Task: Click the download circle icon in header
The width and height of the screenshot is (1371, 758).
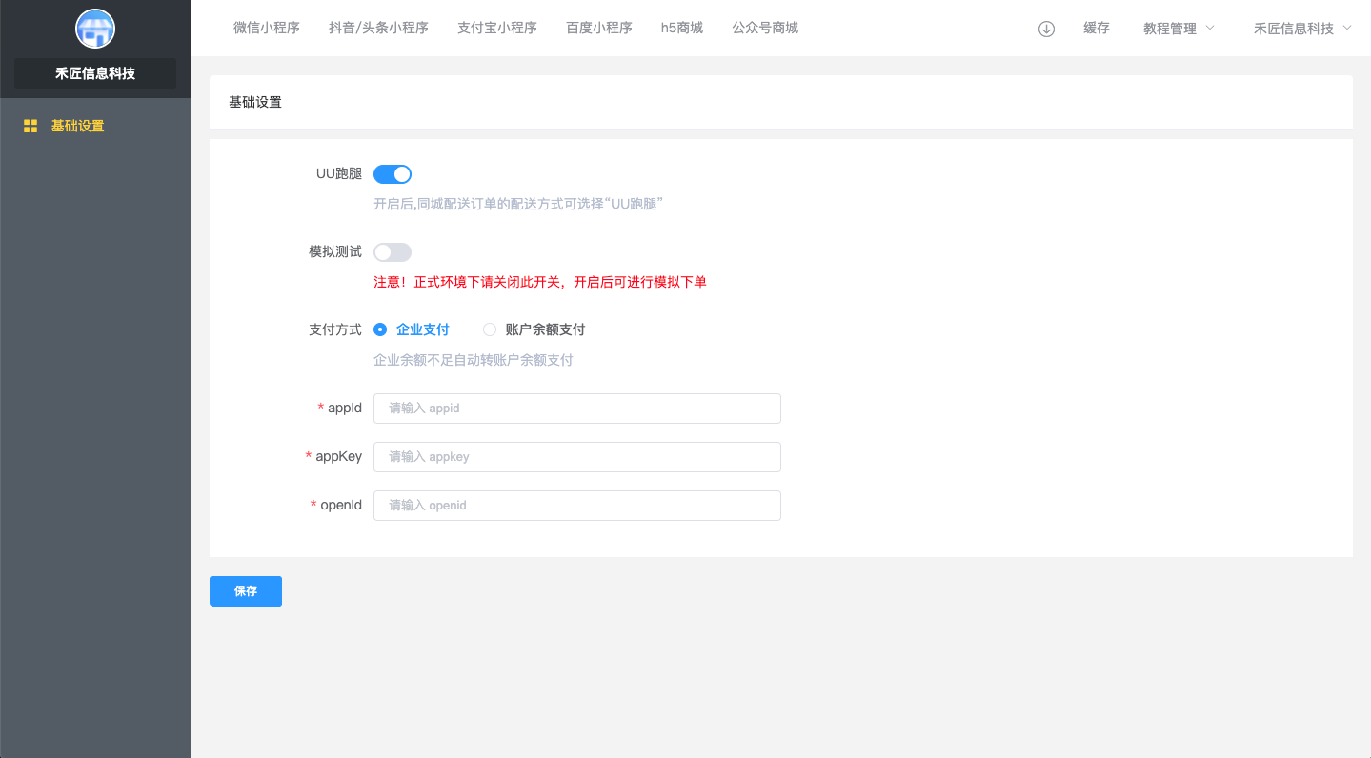Action: [1046, 29]
